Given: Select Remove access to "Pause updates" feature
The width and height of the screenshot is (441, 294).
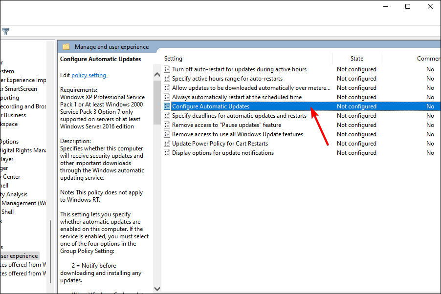Looking at the screenshot, I should click(x=226, y=125).
